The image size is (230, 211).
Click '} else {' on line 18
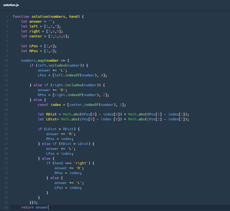pyautogui.click(x=38, y=100)
